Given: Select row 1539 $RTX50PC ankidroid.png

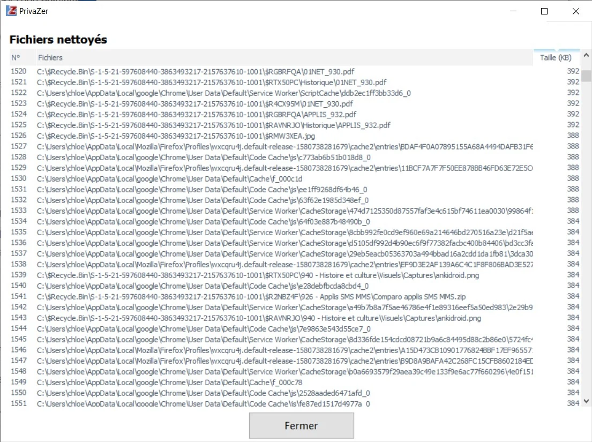Looking at the screenshot, I should click(x=295, y=275).
